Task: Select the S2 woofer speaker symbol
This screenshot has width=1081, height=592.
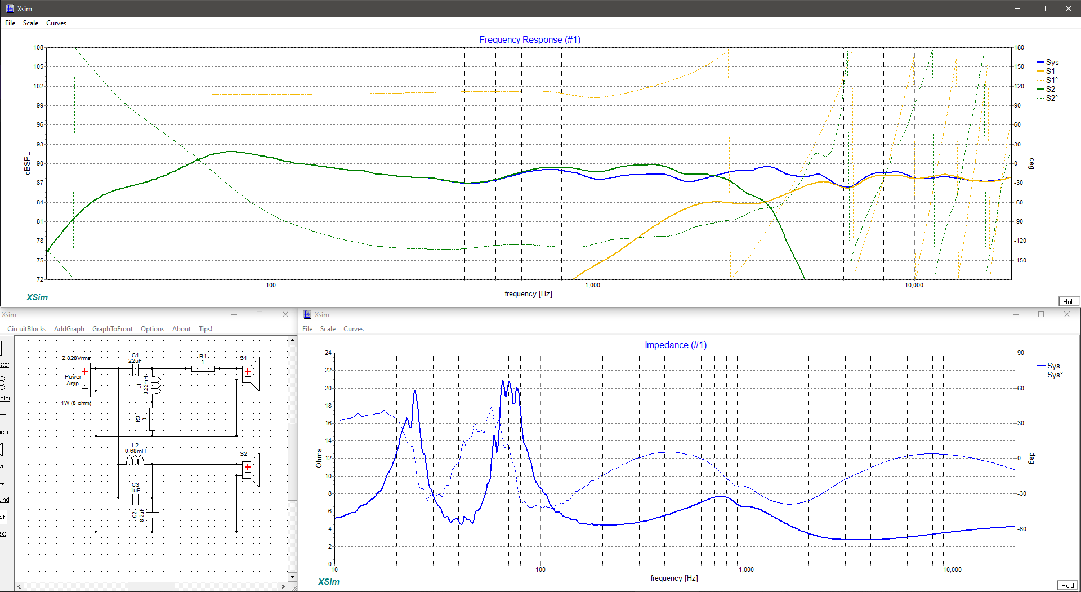Action: (251, 470)
